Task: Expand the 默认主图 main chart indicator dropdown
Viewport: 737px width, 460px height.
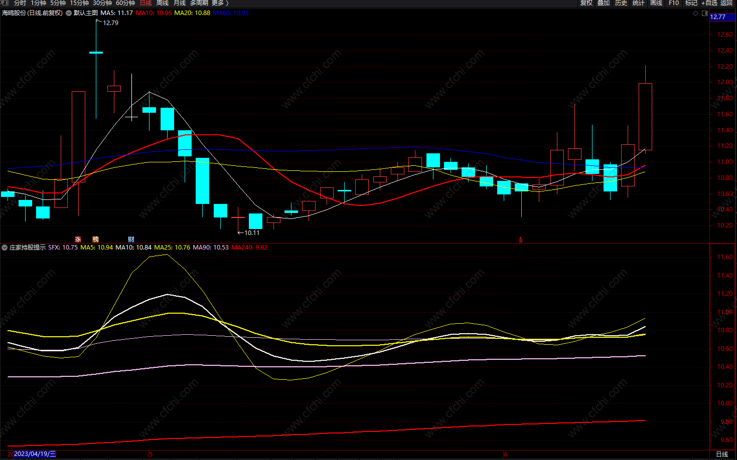Action: 68,13
